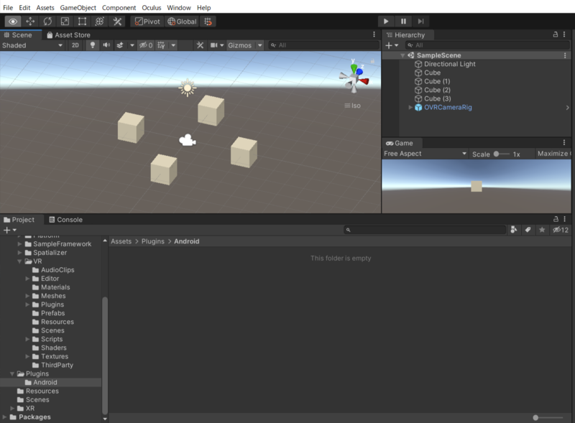The width and height of the screenshot is (575, 423).
Task: Toggle Pivot/Center handle position
Action: coord(147,22)
